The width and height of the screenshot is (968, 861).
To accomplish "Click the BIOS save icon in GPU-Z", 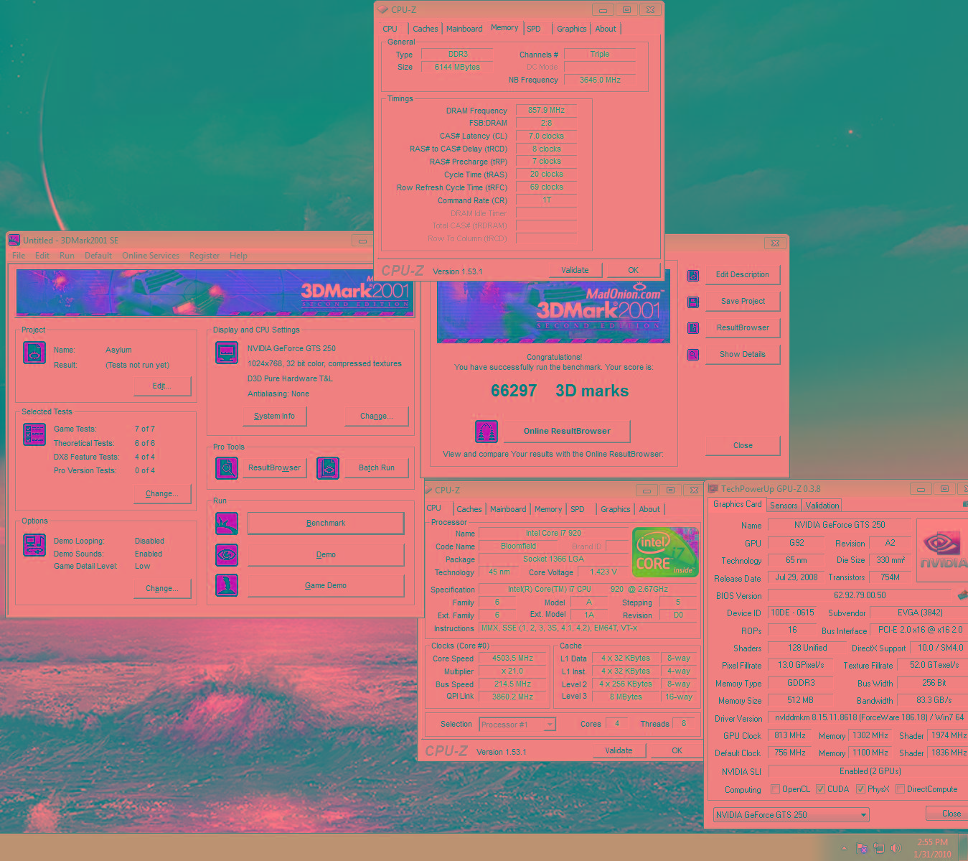I will 963,595.
